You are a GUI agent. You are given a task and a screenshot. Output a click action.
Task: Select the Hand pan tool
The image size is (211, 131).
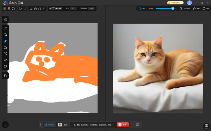(5, 66)
